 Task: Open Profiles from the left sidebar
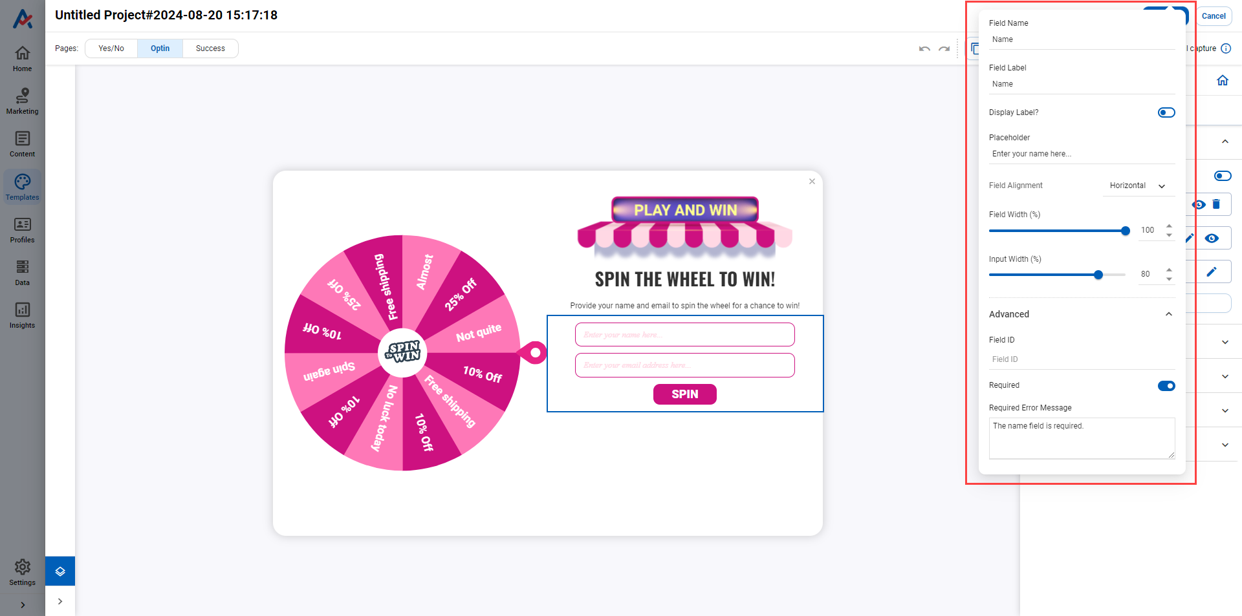[22, 230]
